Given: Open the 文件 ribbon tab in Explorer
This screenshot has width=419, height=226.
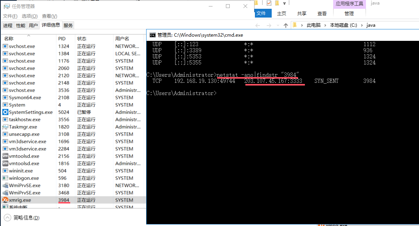Looking at the screenshot, I should coord(261,13).
